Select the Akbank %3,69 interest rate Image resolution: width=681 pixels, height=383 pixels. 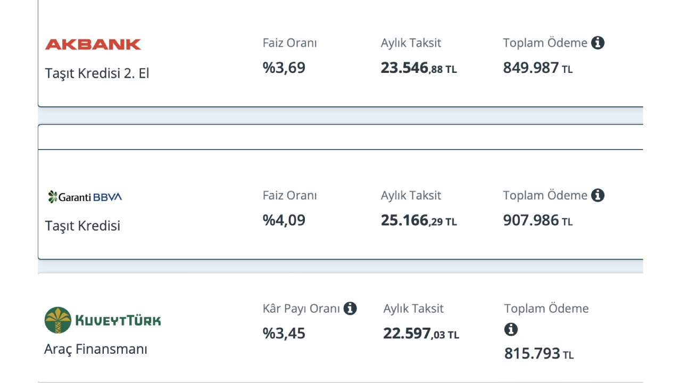coord(284,68)
